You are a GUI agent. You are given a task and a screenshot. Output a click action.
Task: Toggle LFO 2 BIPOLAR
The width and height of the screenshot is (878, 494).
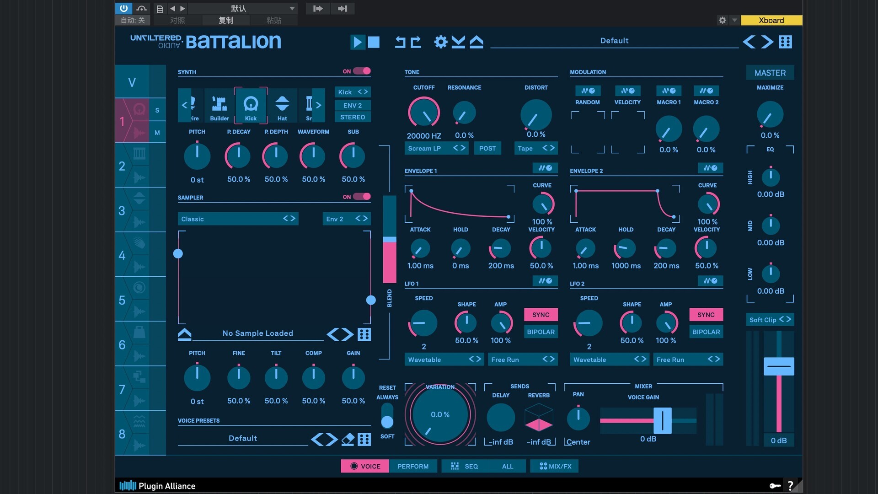(x=706, y=332)
